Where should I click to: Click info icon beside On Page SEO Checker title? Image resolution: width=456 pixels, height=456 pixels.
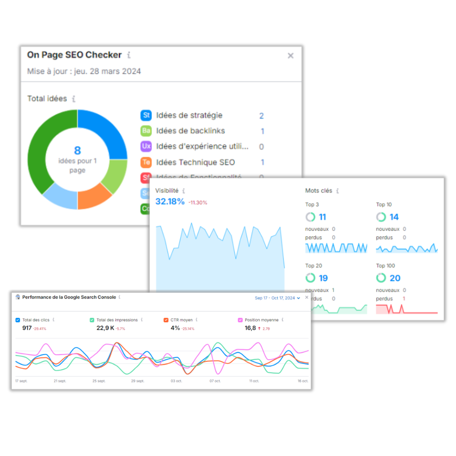click(129, 54)
